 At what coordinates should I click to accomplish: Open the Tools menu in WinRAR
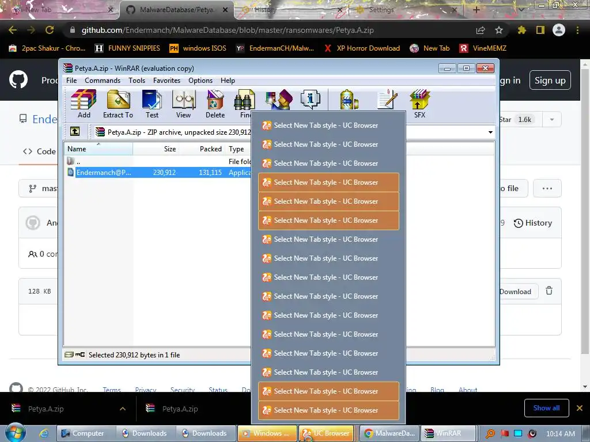(x=137, y=81)
